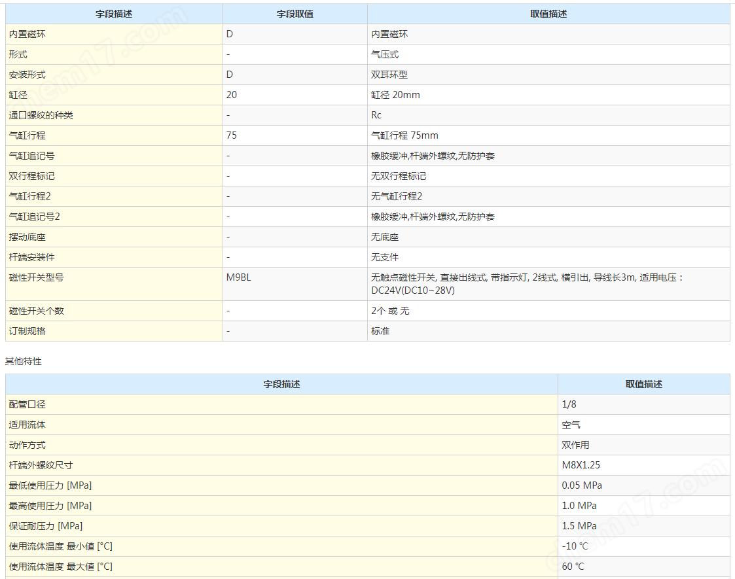Click the '杆端安装件' label
Viewport: 735px width, 579px height.
coord(32,257)
